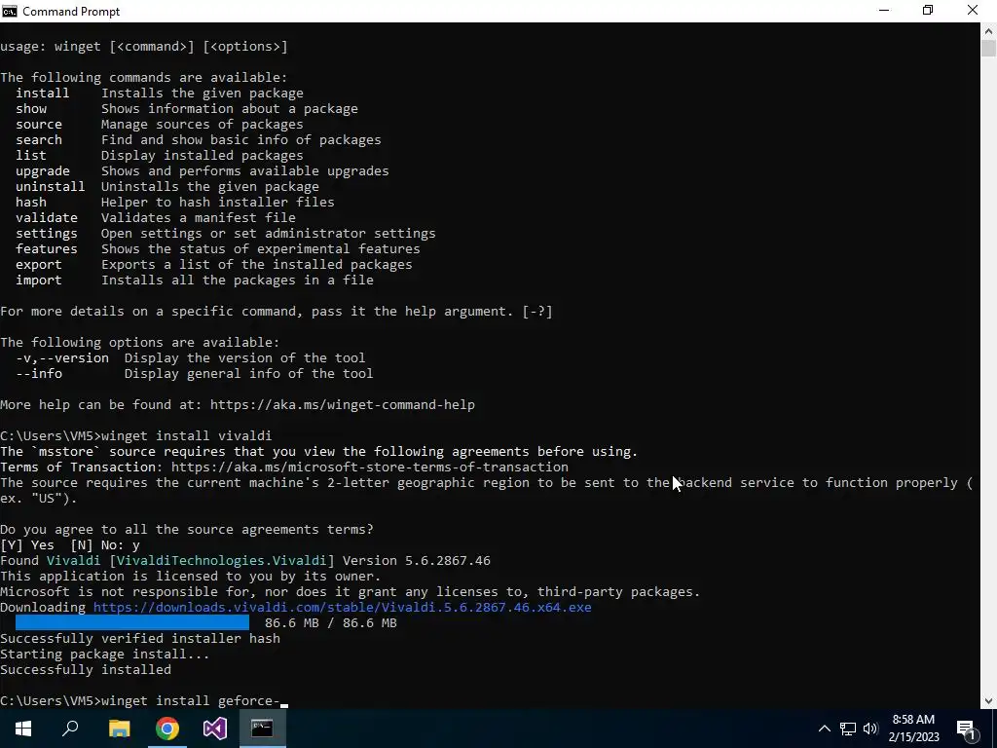
Task: Click the 'validate' command name in list
Action: 47,217
